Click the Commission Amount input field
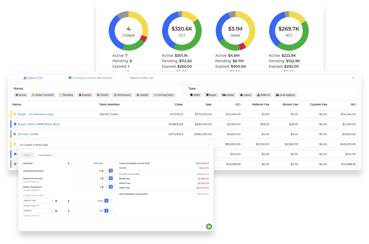The image size is (369, 244). pyautogui.click(x=86, y=171)
